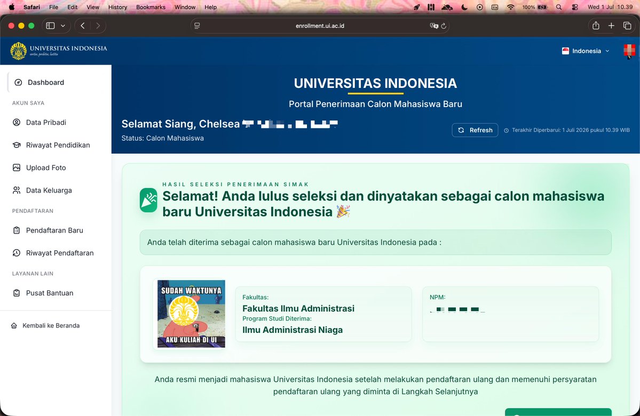Click the green party popper icon

point(148,200)
